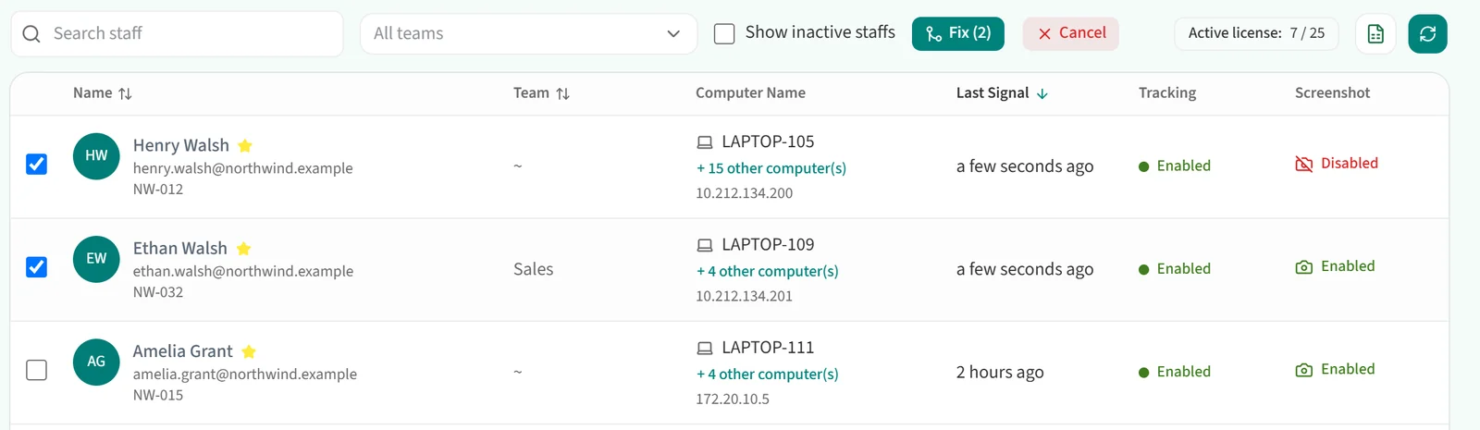This screenshot has height=430, width=1480.
Task: Focus the Search staff input field
Action: (177, 34)
